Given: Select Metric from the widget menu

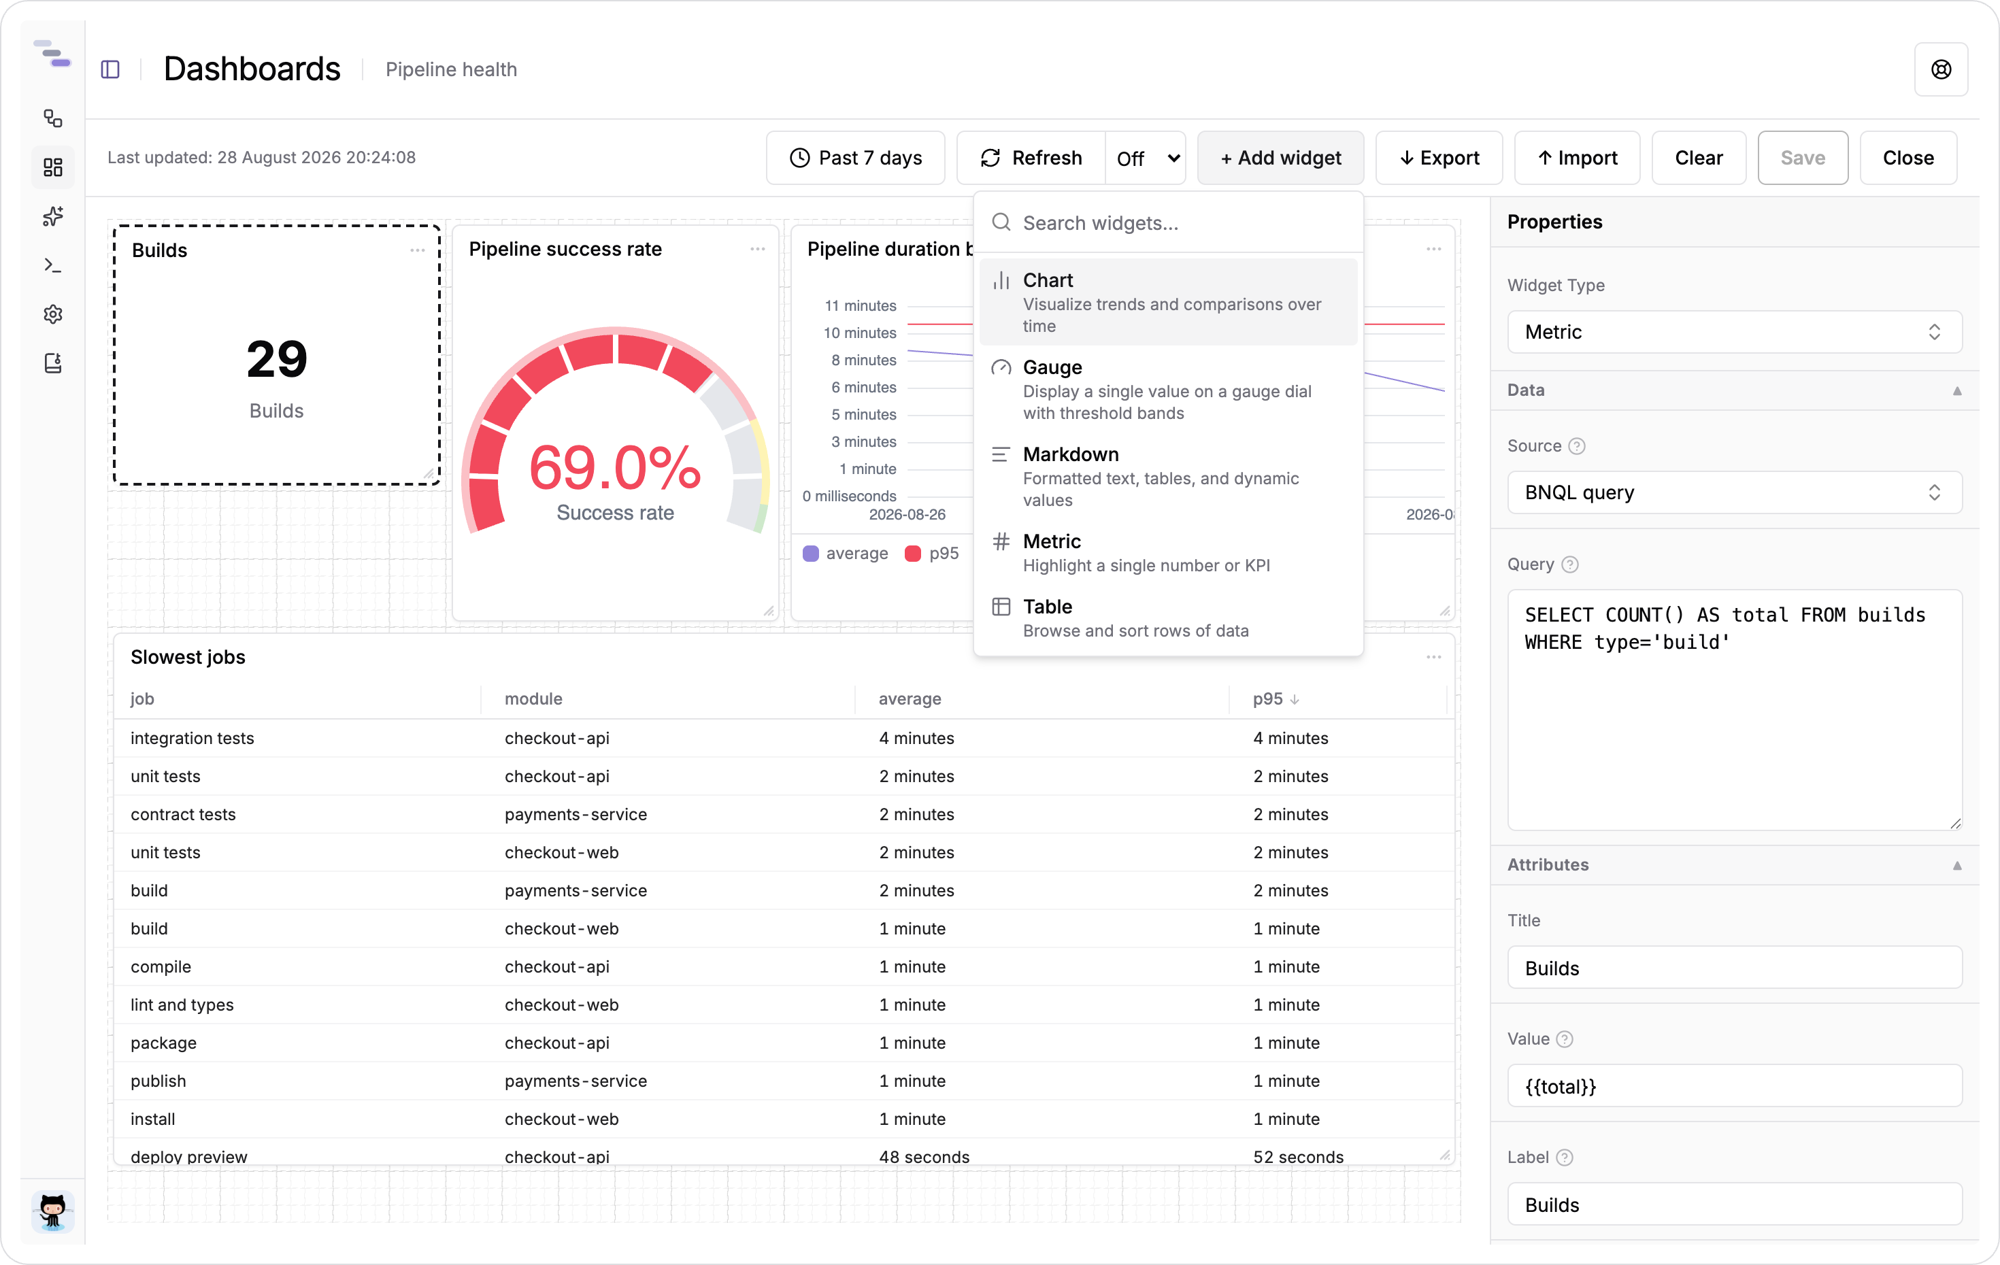Looking at the screenshot, I should click(1168, 553).
